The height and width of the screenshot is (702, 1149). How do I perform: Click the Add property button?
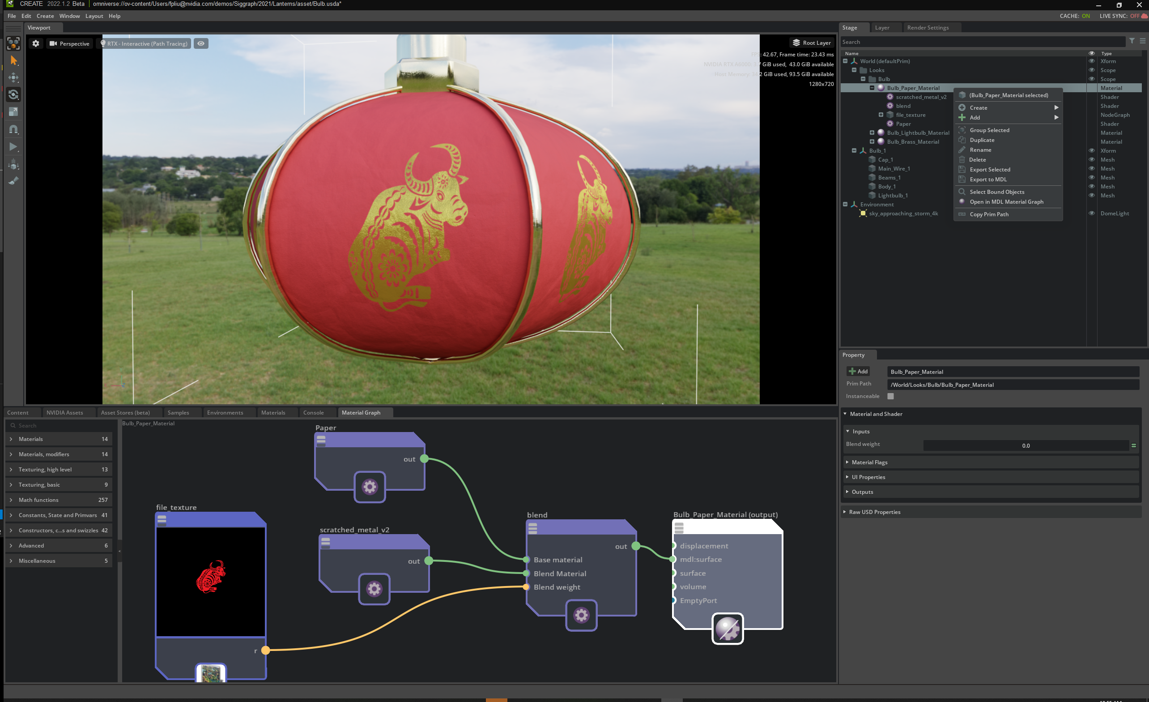point(858,372)
